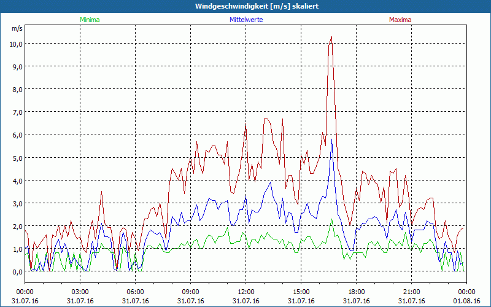Click the 21:00 time axis label
Screen dimensions: 491x307
[x=411, y=292]
